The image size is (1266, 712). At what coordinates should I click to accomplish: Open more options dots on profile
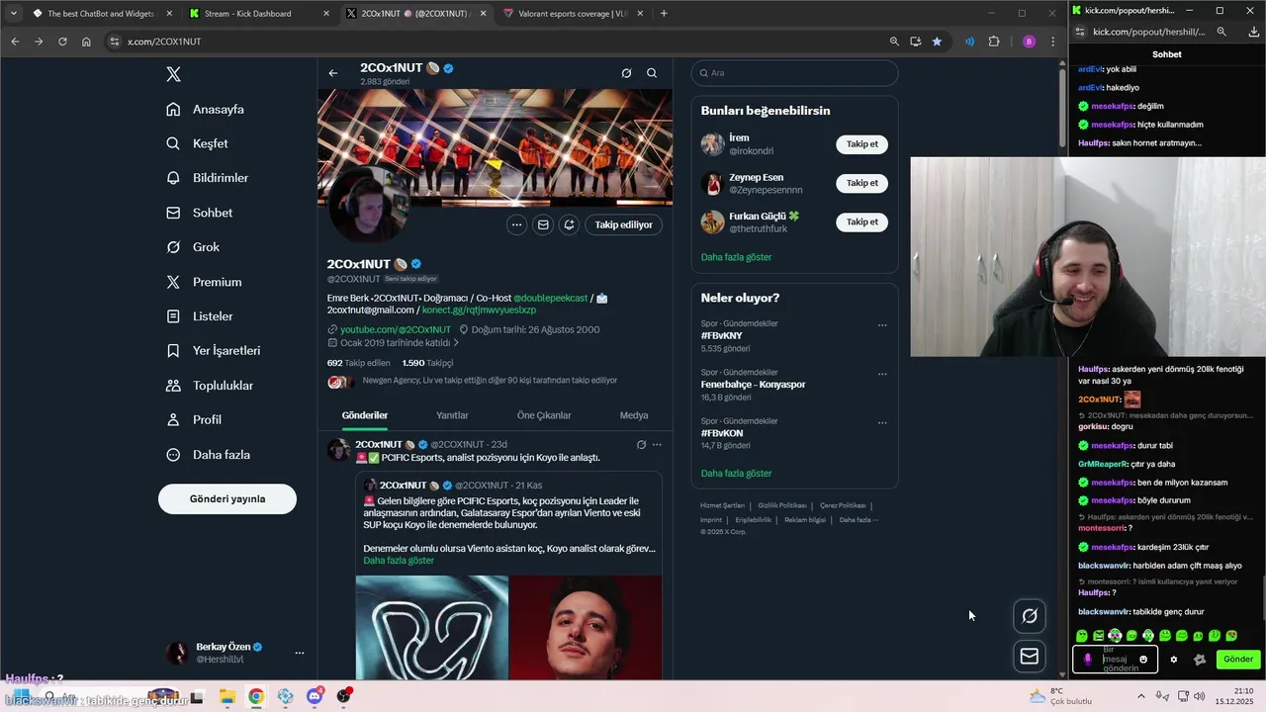516,224
